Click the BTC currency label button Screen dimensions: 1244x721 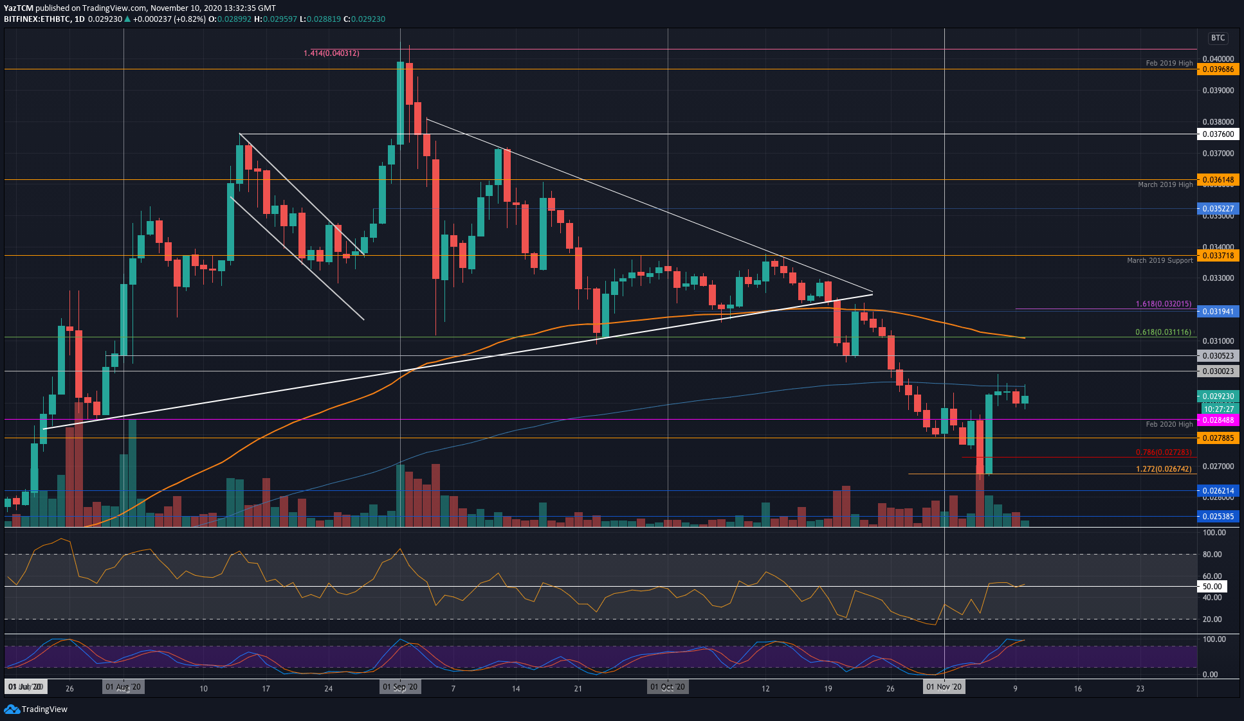click(1218, 38)
